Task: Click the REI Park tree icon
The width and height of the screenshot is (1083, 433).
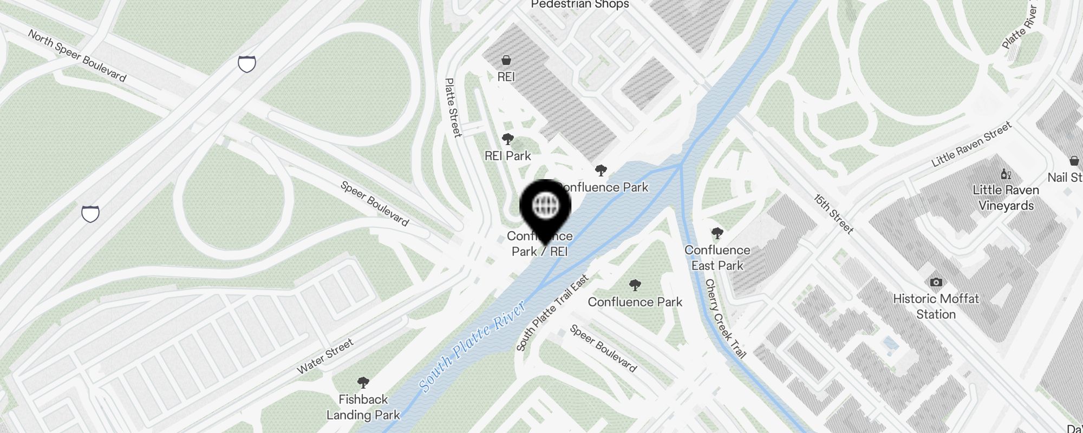Action: pos(508,140)
